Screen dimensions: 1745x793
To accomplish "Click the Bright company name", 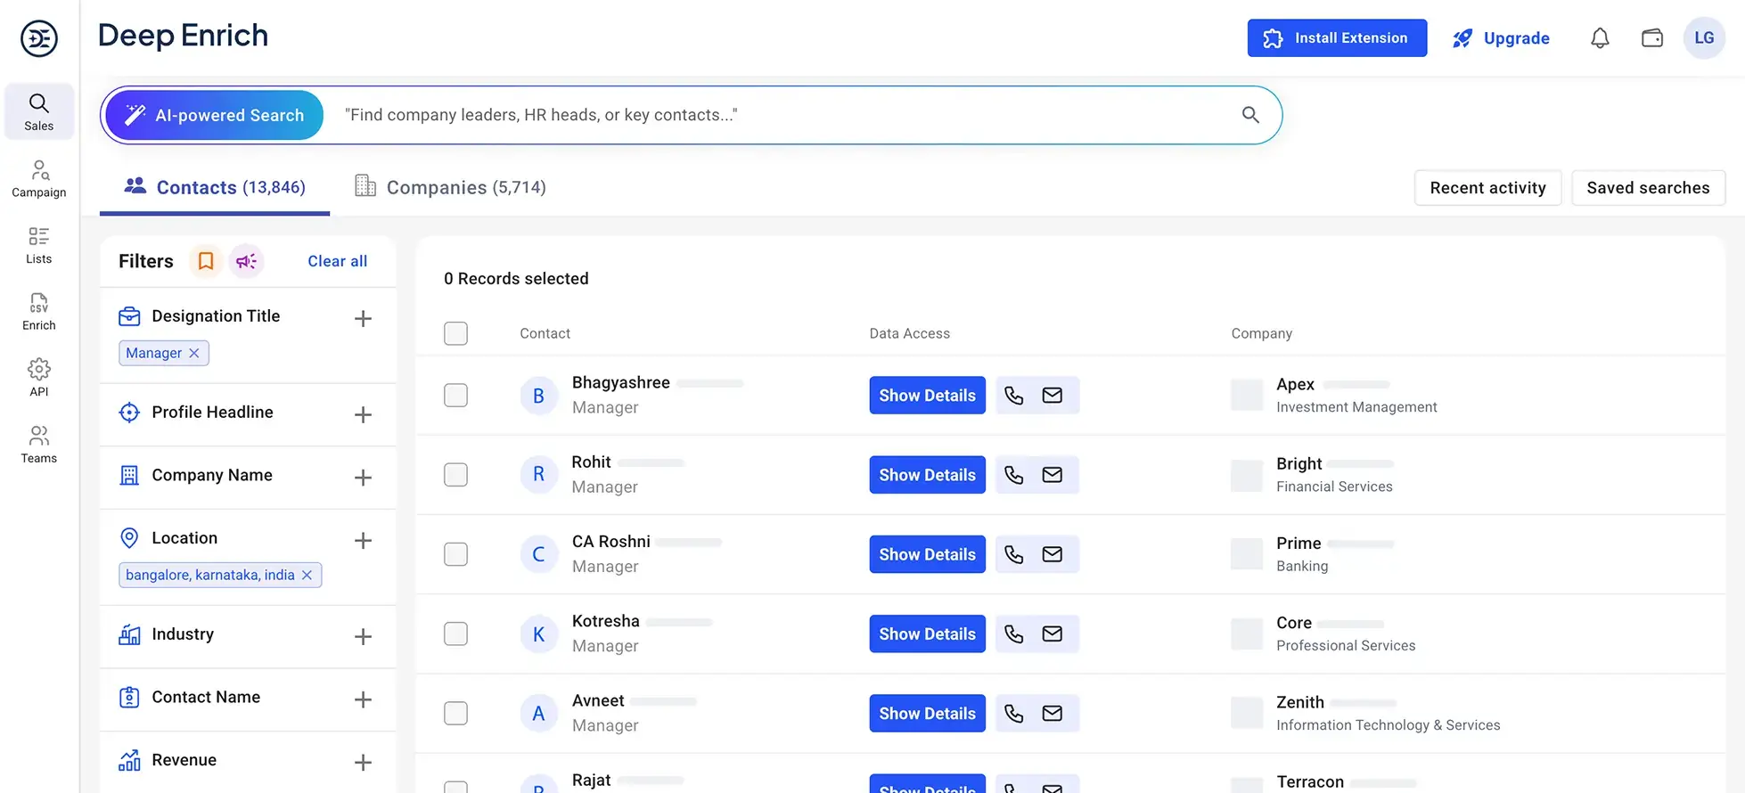I will (x=1299, y=463).
